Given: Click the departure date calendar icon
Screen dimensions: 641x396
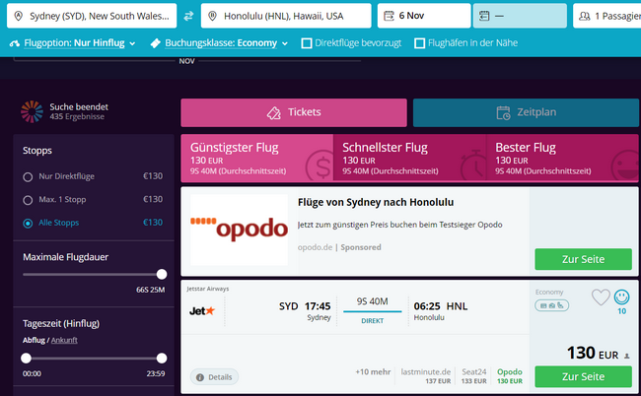Looking at the screenshot, I should click(x=389, y=16).
